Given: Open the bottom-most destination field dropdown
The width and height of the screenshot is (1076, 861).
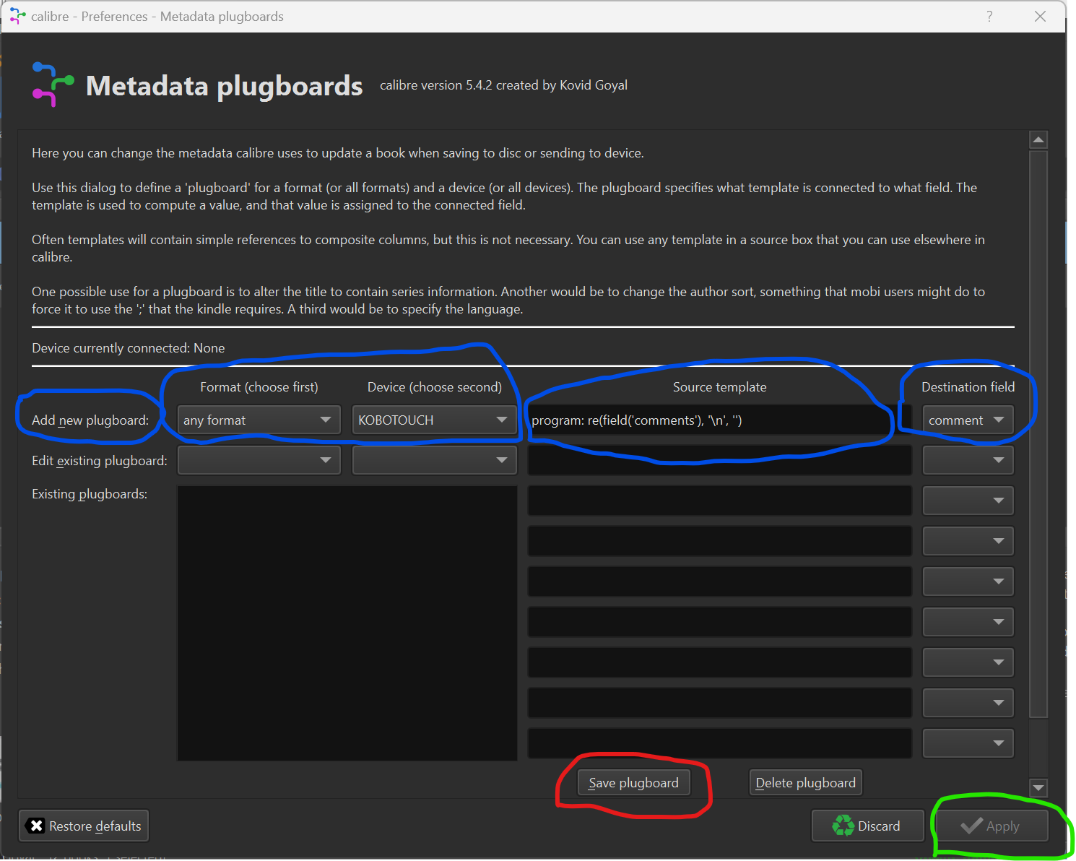Looking at the screenshot, I should [968, 743].
